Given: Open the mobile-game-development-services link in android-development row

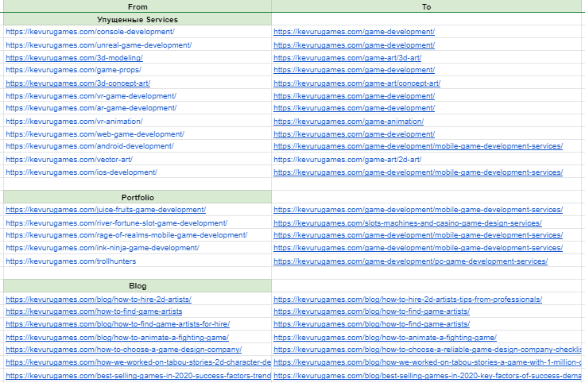Looking at the screenshot, I should point(418,146).
